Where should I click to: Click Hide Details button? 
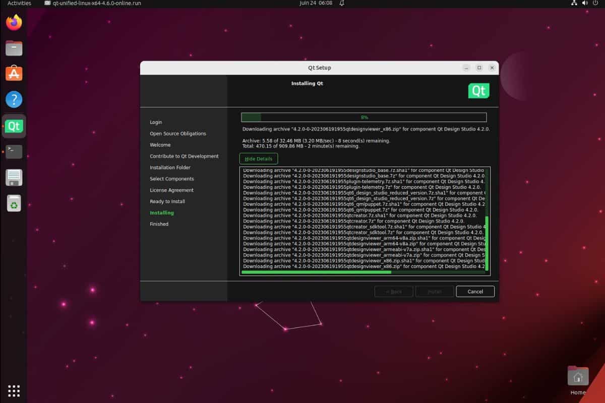(x=259, y=159)
